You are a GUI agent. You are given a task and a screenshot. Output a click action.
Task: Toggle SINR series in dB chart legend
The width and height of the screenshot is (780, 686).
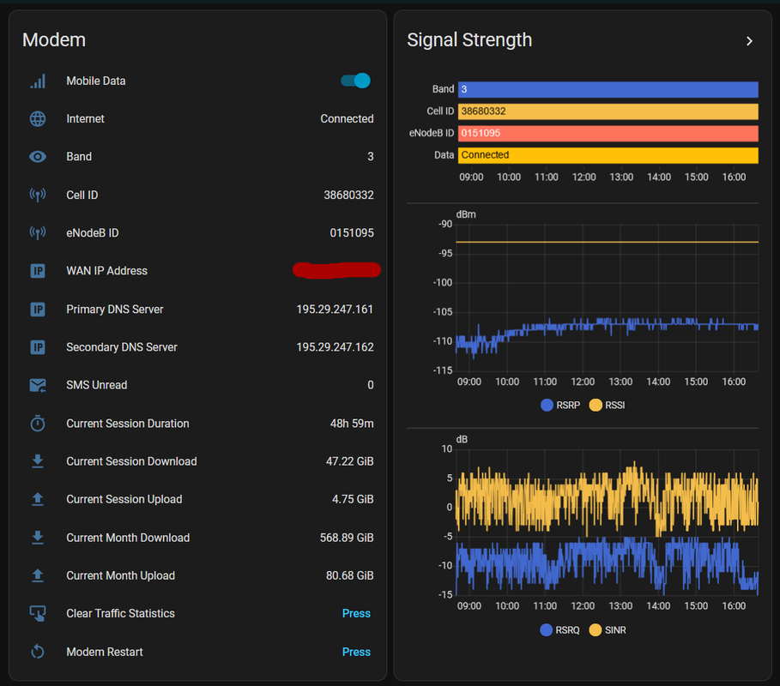coord(608,629)
